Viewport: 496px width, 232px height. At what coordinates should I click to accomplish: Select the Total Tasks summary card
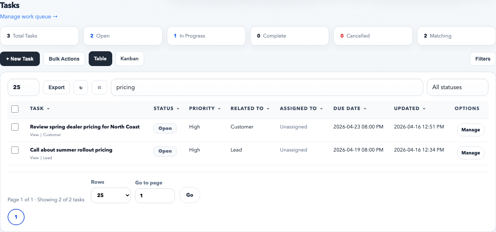tap(39, 36)
